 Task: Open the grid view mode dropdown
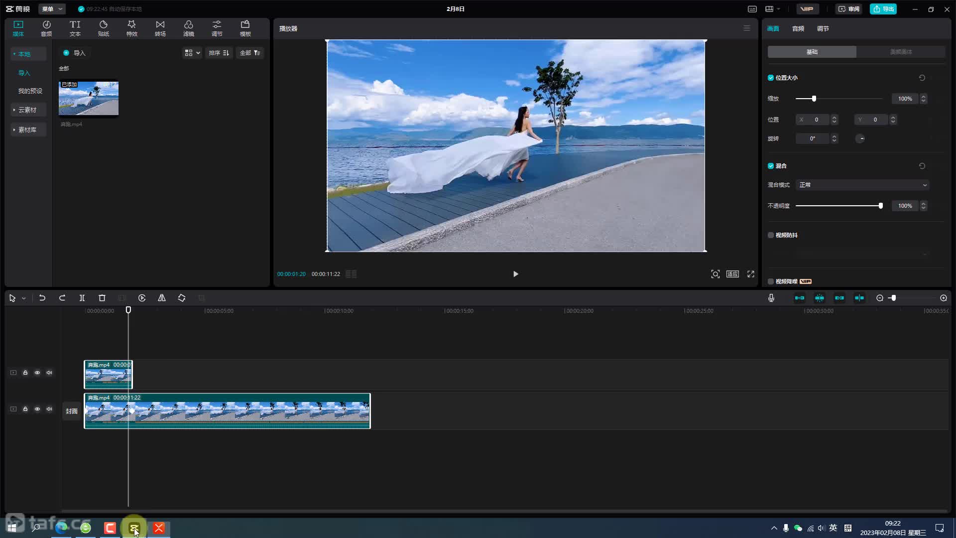(192, 53)
